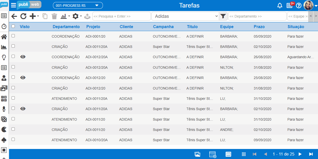
Task: Sort by the Situação column header
Action: [296, 27]
